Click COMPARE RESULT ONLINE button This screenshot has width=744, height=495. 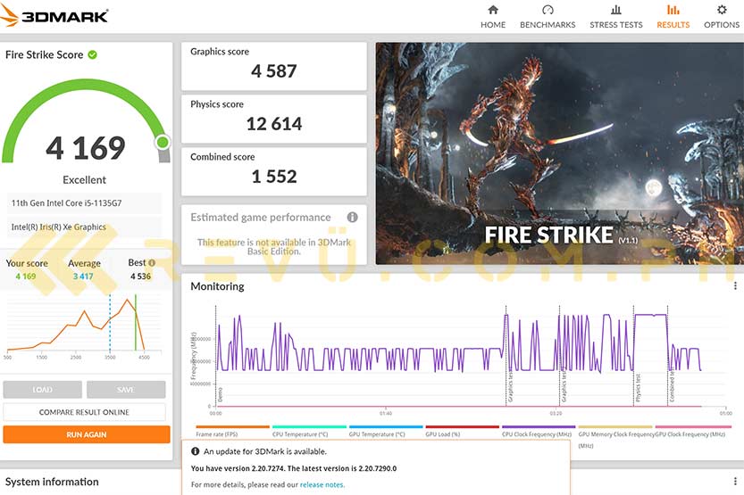click(x=84, y=412)
